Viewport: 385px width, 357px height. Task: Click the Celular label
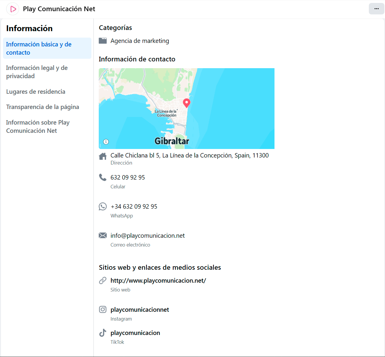point(118,187)
